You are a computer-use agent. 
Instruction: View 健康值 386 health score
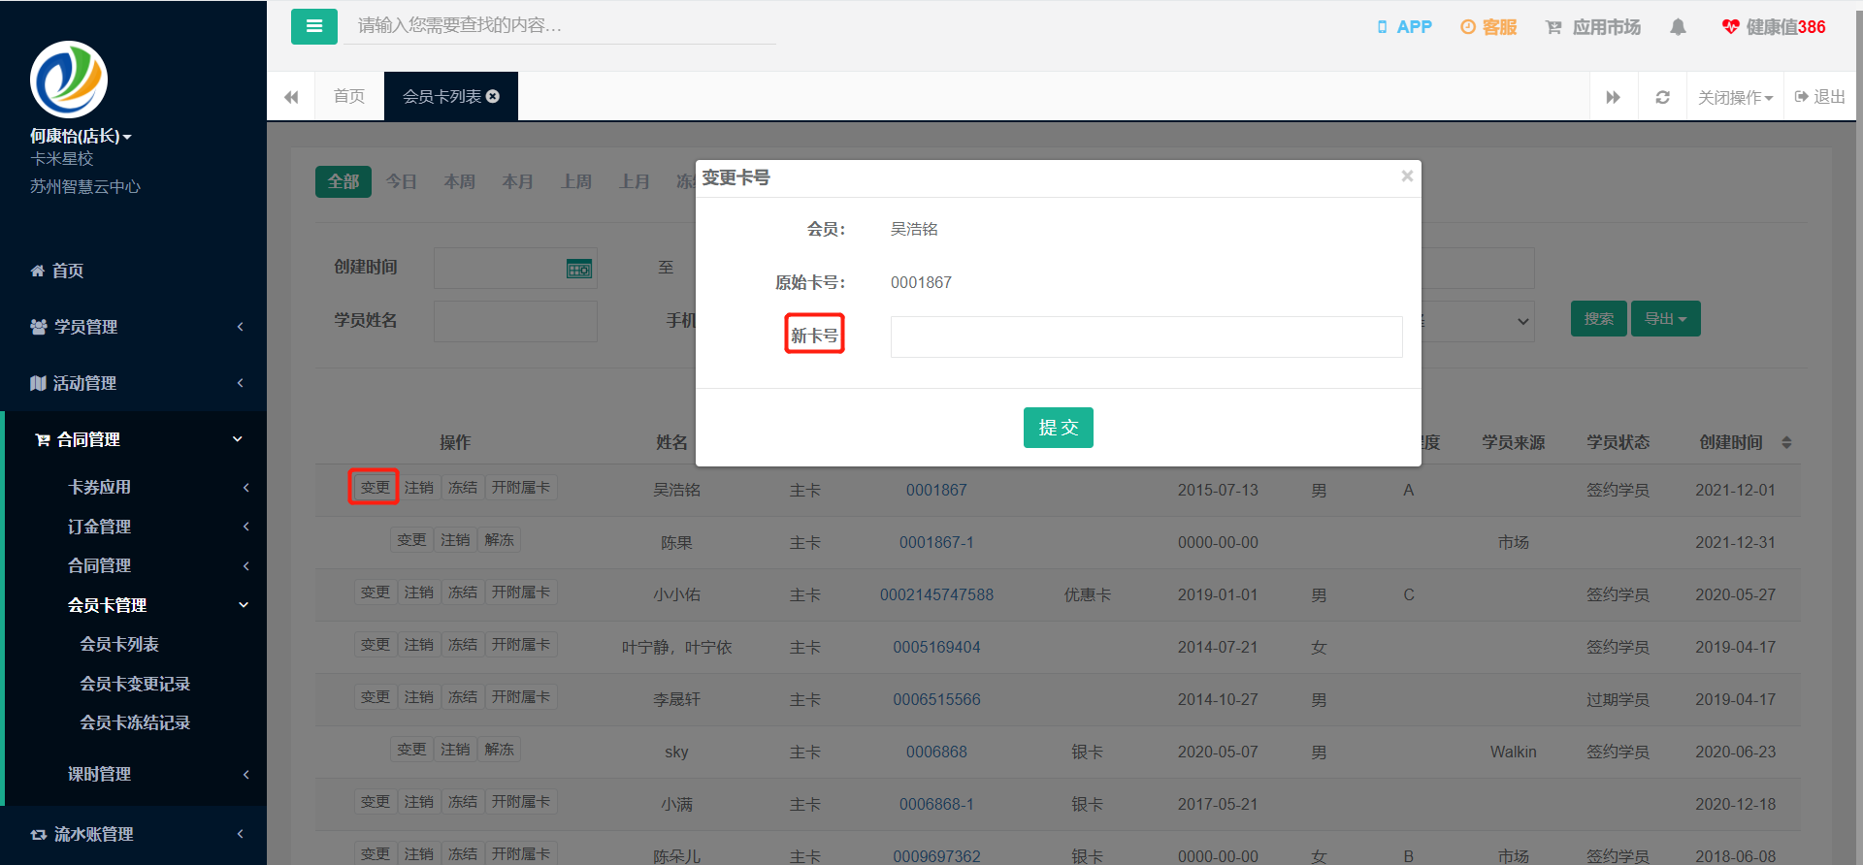(1774, 27)
